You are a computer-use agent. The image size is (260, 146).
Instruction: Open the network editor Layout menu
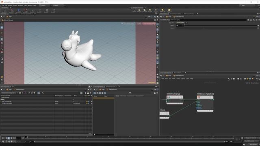(183, 79)
